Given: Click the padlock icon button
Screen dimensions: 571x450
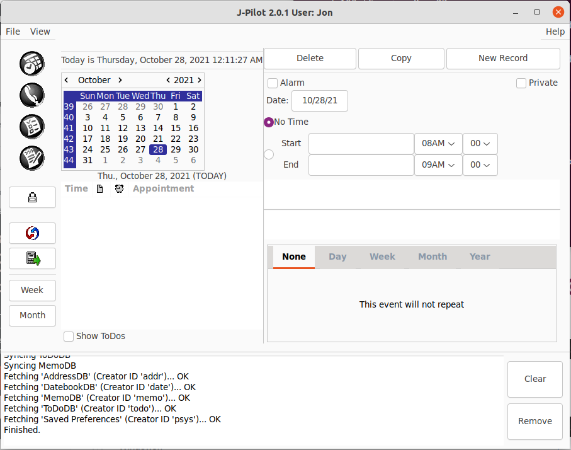Looking at the screenshot, I should 32,197.
